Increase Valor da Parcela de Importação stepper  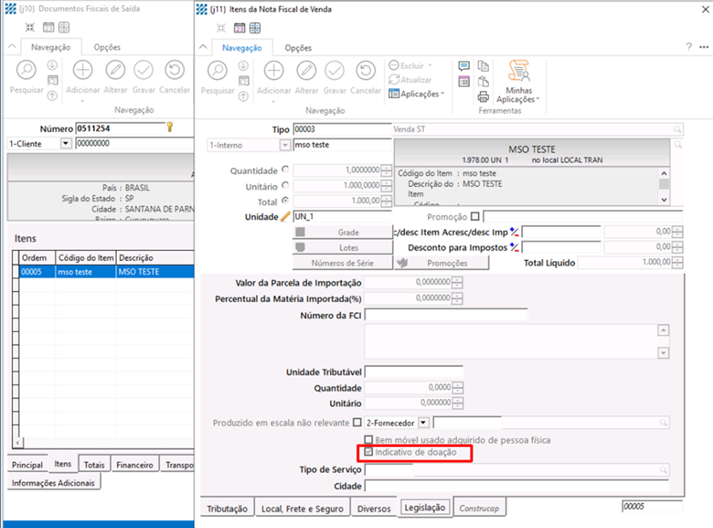pos(458,279)
